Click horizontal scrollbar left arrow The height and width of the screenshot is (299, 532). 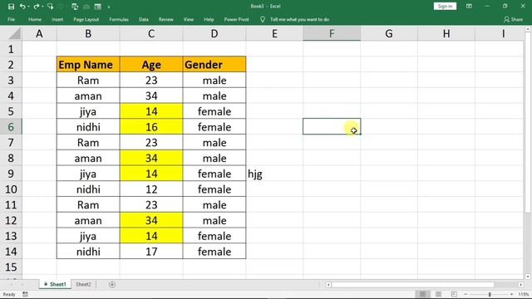pyautogui.click(x=328, y=285)
